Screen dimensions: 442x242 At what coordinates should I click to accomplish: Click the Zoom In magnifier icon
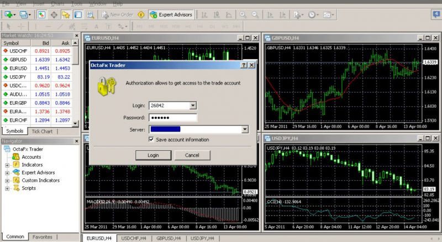click(243, 15)
